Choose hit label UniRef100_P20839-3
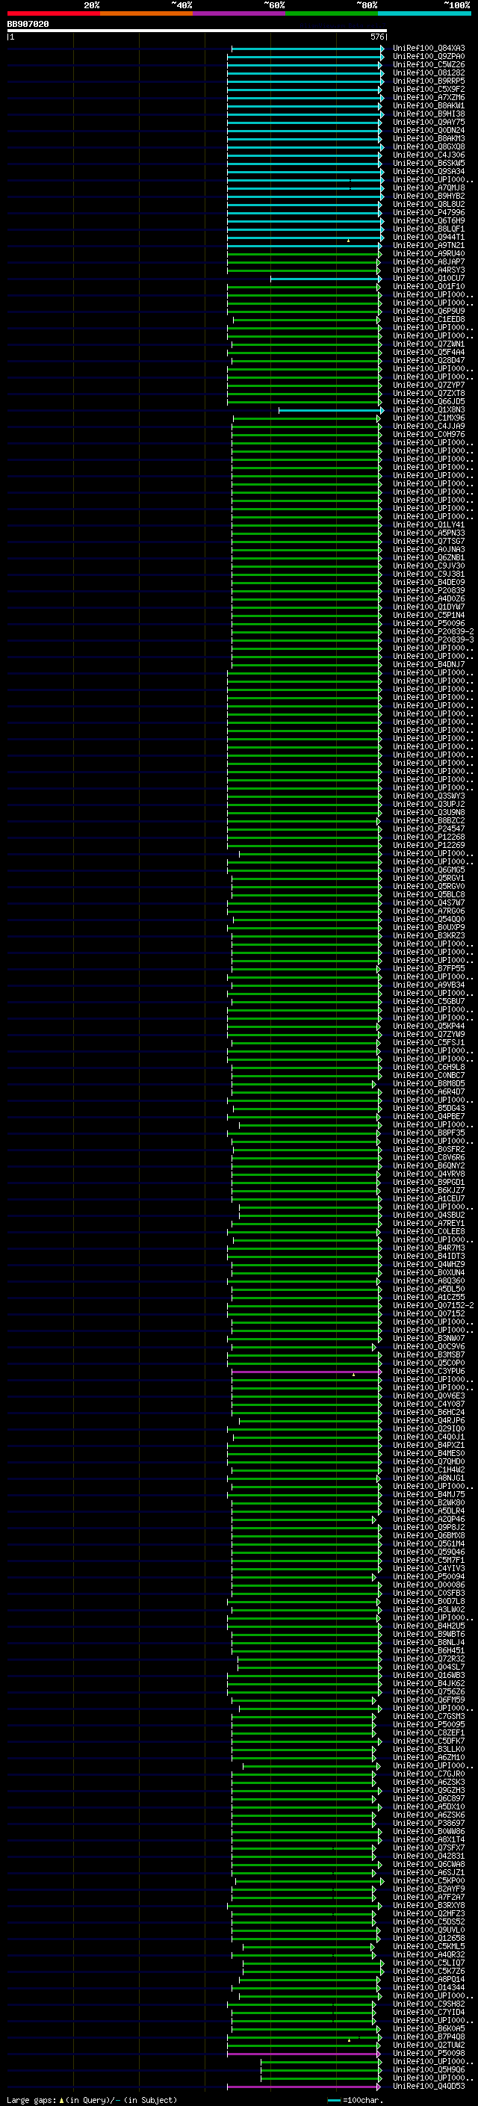The image size is (478, 2106). click(x=434, y=639)
